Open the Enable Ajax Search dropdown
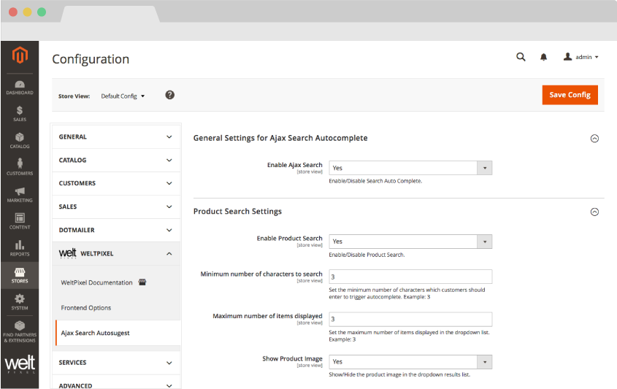 click(410, 168)
